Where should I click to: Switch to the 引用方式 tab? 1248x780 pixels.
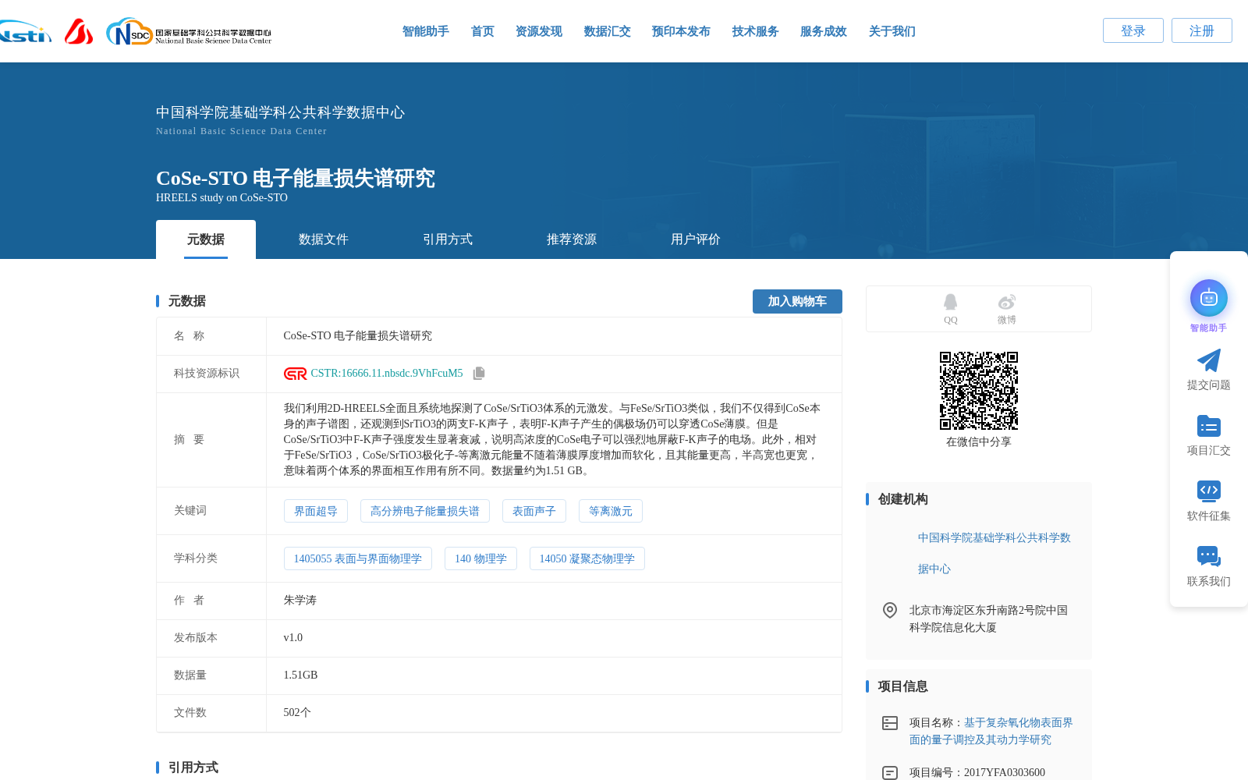coord(447,239)
